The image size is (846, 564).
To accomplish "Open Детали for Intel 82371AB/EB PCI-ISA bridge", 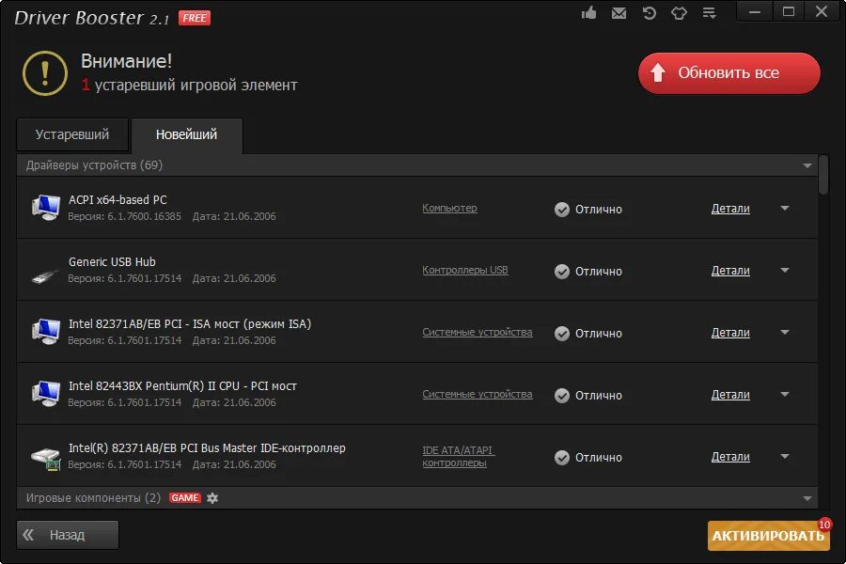I will 730,333.
